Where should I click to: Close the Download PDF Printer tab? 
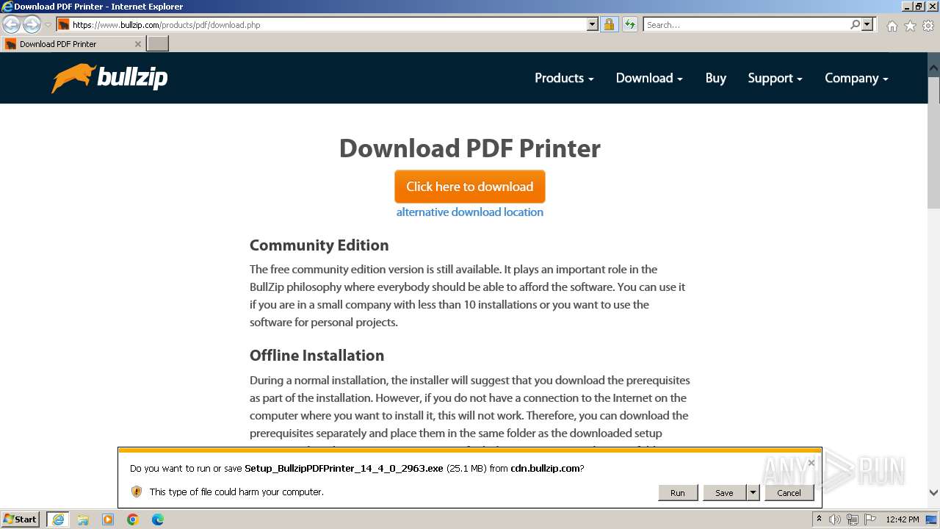point(137,44)
